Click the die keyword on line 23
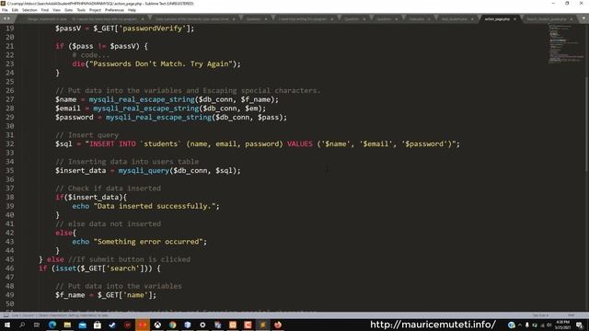Viewport: 589px width, 331px height. 78,63
